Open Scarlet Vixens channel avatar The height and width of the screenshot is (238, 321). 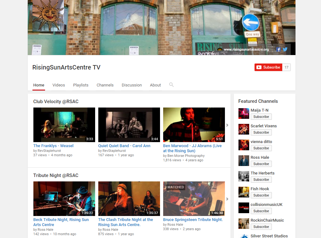point(244,129)
